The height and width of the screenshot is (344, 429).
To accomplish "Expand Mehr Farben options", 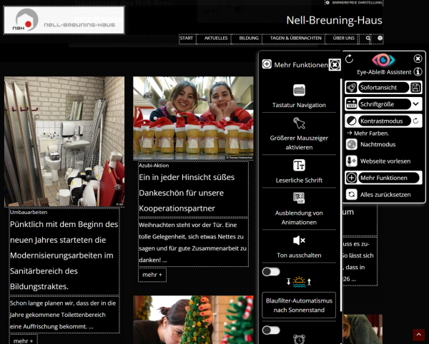I will point(368,133).
